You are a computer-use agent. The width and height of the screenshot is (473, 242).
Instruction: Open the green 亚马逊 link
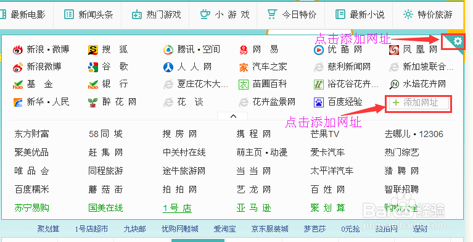(x=253, y=208)
